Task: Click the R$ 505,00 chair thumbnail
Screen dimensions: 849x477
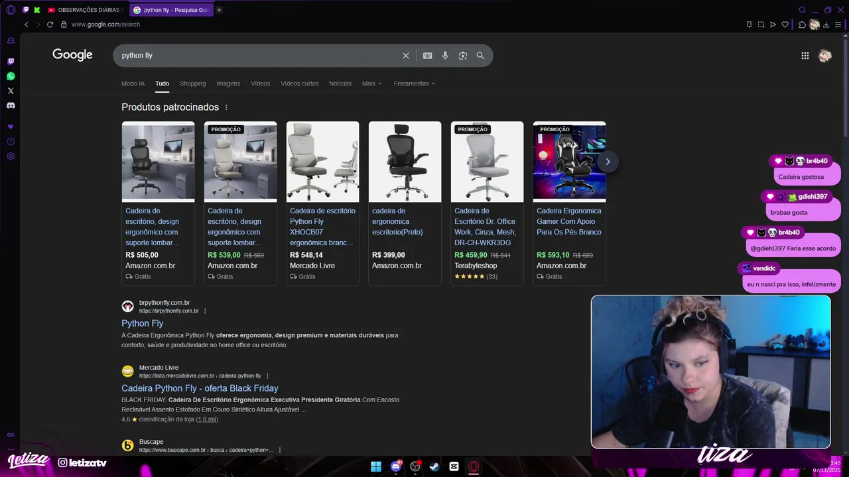Action: (x=158, y=162)
